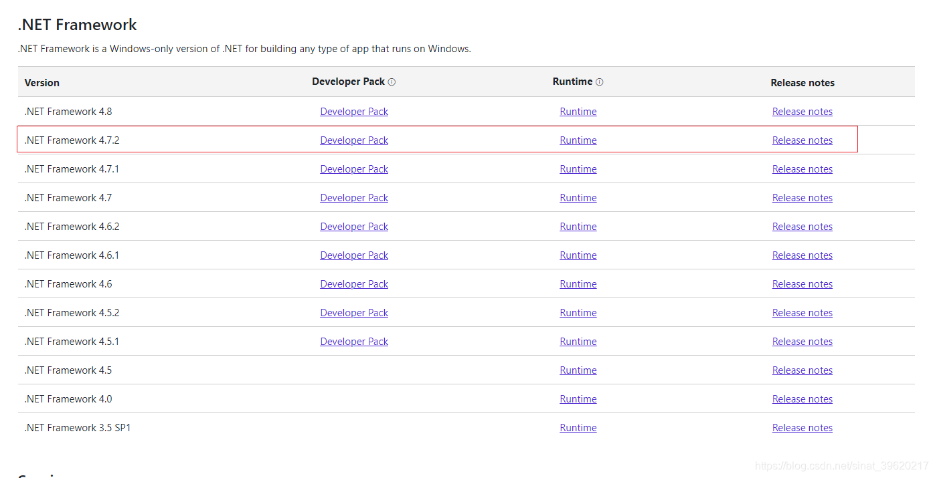The image size is (935, 478).
Task: Select the .NET Framework 4.6.2 version cell
Action: click(72, 227)
